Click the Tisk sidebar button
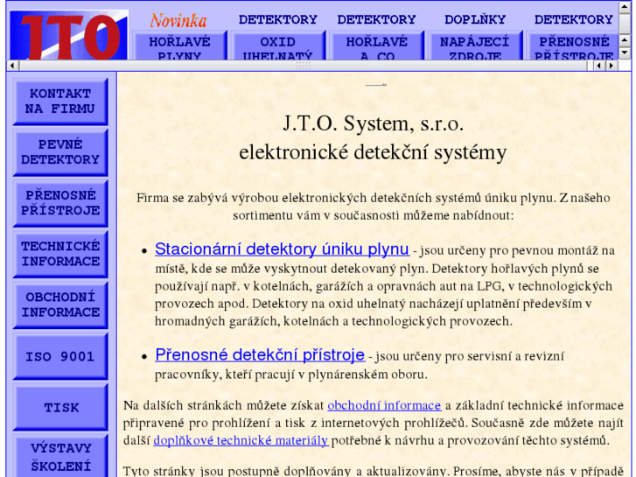 tap(60, 407)
